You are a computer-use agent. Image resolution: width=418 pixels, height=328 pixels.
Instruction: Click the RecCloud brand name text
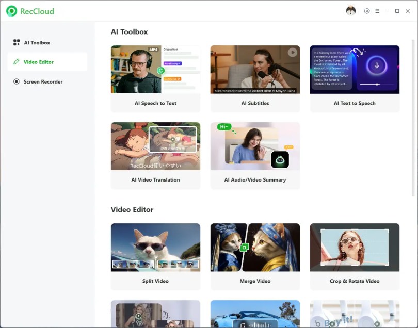coord(37,11)
